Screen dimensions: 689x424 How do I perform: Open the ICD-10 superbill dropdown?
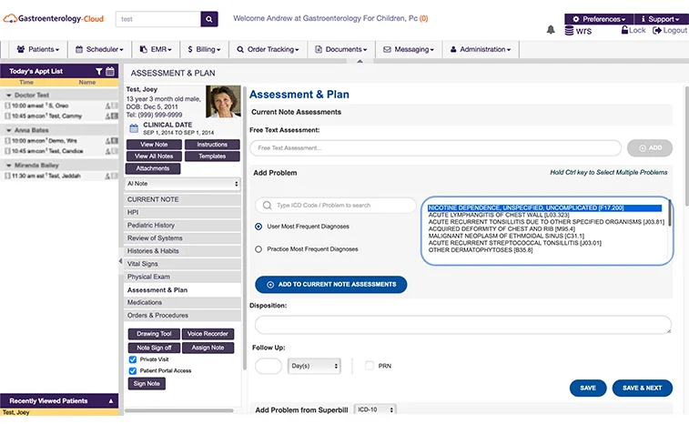click(375, 409)
